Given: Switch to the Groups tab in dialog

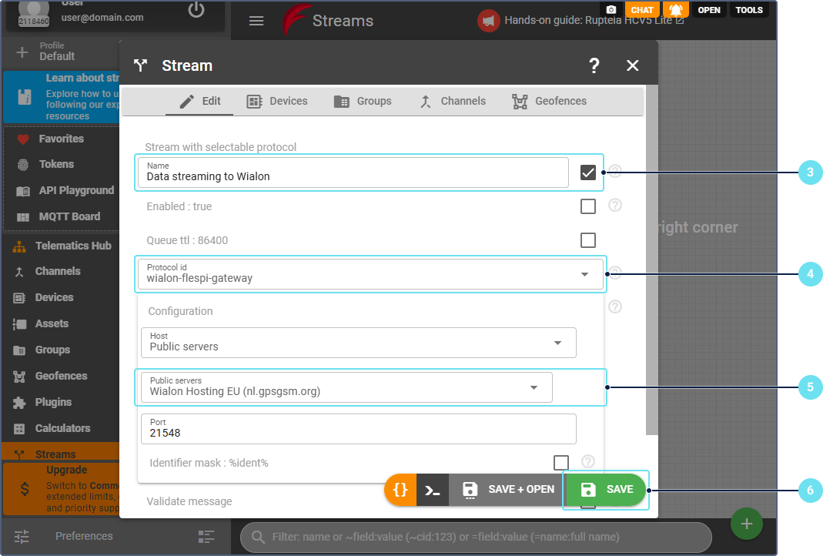Looking at the screenshot, I should coord(363,102).
